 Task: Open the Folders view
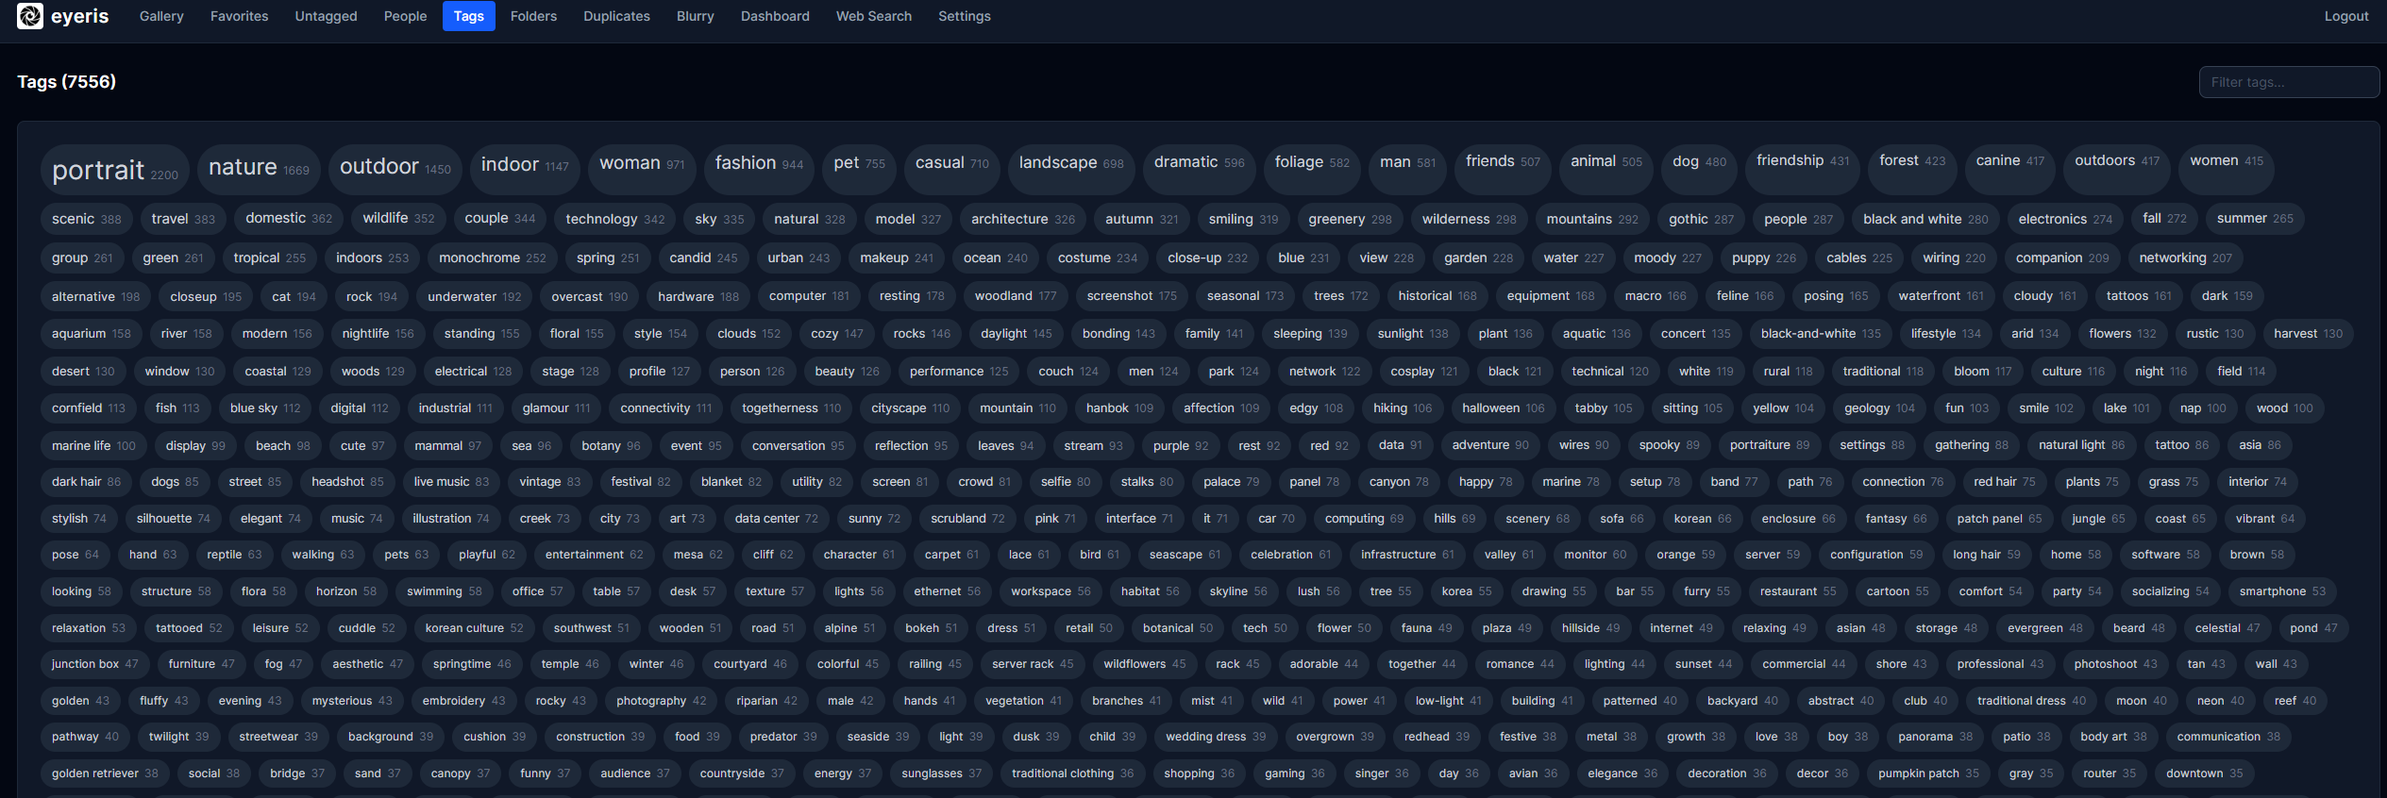click(533, 16)
